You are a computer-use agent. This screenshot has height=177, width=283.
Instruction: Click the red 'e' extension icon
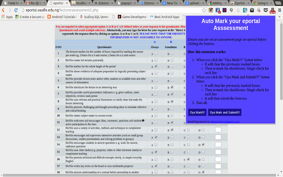225,10
